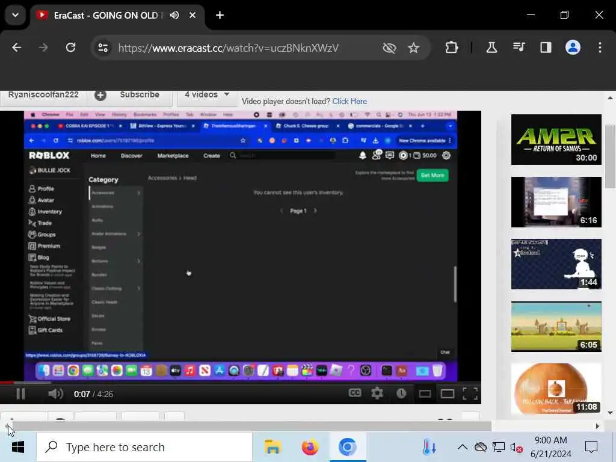Click the plus icon beside Subscribe
Viewport: 616px width, 462px height.
click(100, 95)
